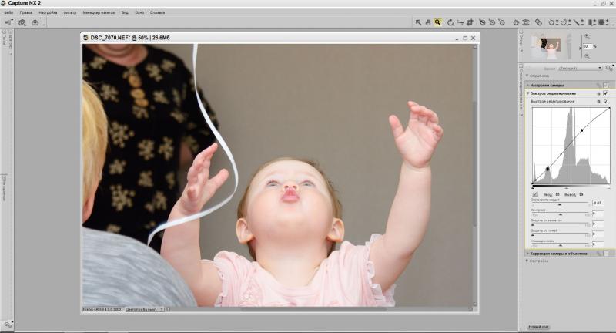The height and width of the screenshot is (333, 616).
Task: Select the Crop tool
Action: [470, 23]
